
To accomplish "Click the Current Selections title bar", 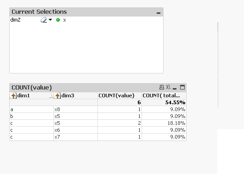I will 86,12.
